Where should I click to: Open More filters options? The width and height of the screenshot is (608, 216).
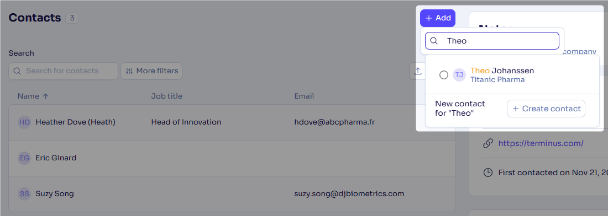click(151, 71)
